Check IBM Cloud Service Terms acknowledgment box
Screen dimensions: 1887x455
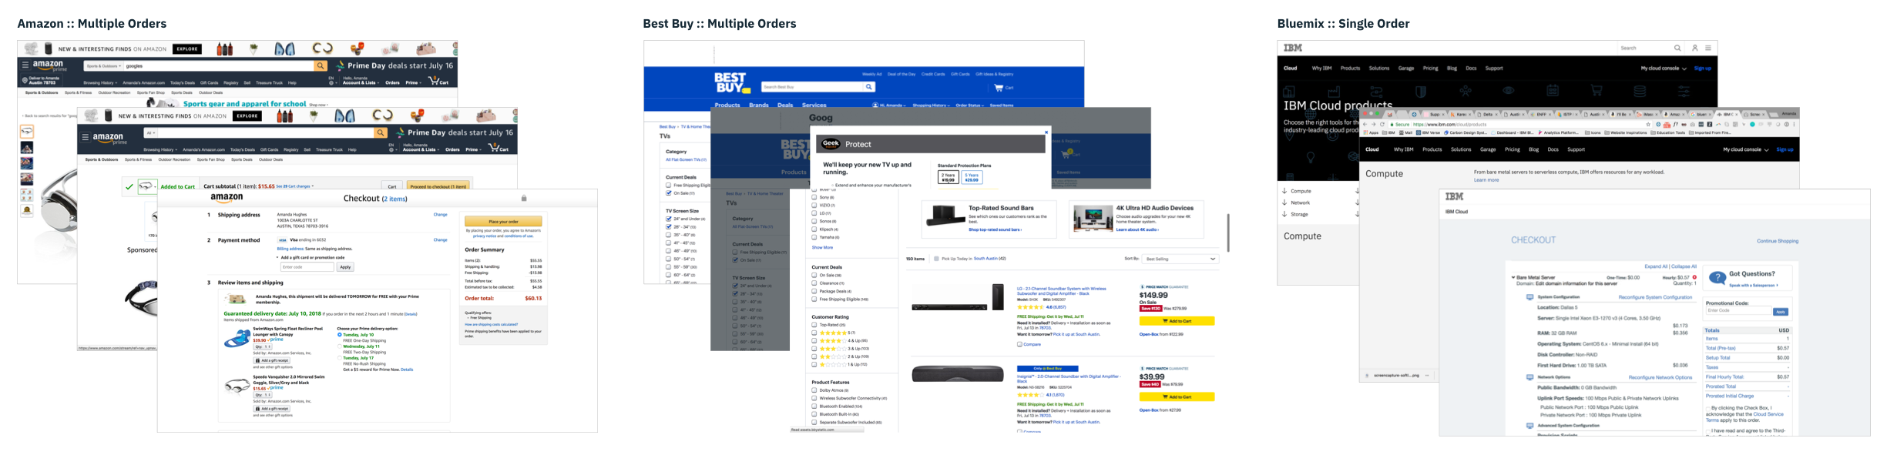click(1708, 408)
